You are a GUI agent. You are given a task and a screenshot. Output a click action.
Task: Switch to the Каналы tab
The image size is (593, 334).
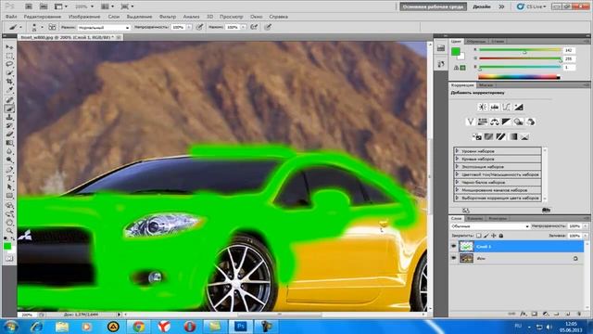tap(474, 219)
